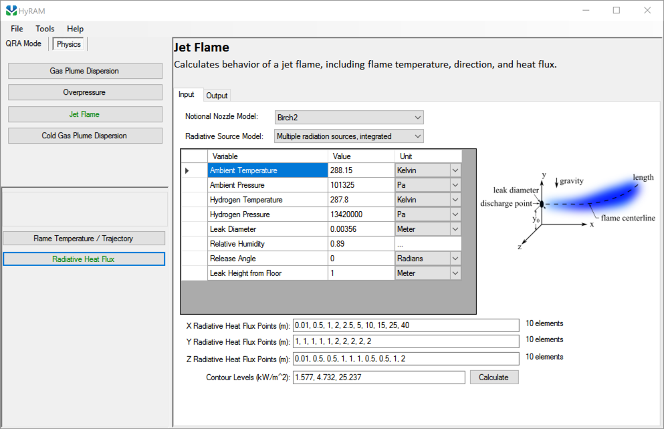Open Hydrogen Pressure unit dropdown
Screen dimensions: 664x429
point(455,214)
